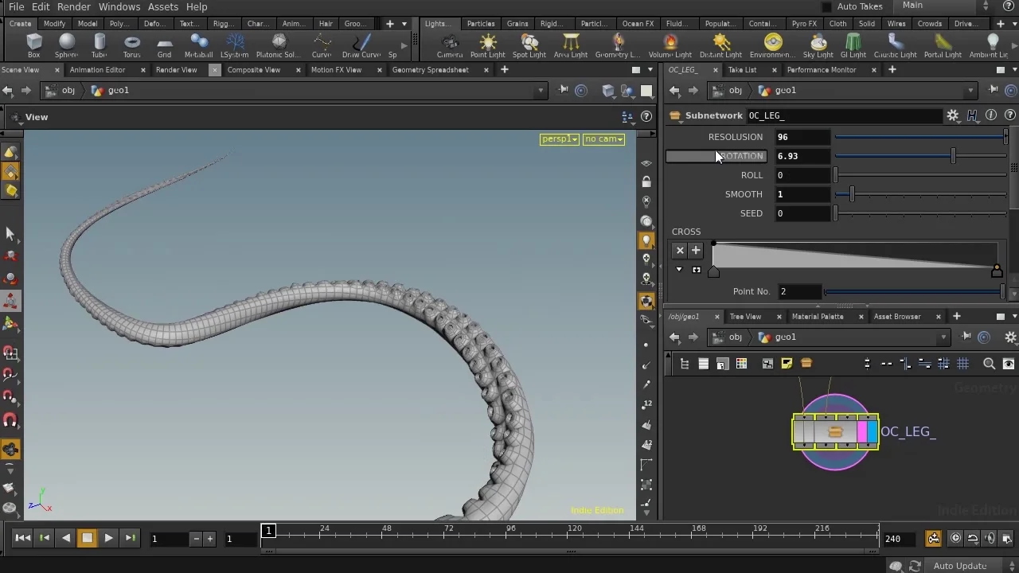
Task: Select the Box shelf tool
Action: [x=33, y=45]
